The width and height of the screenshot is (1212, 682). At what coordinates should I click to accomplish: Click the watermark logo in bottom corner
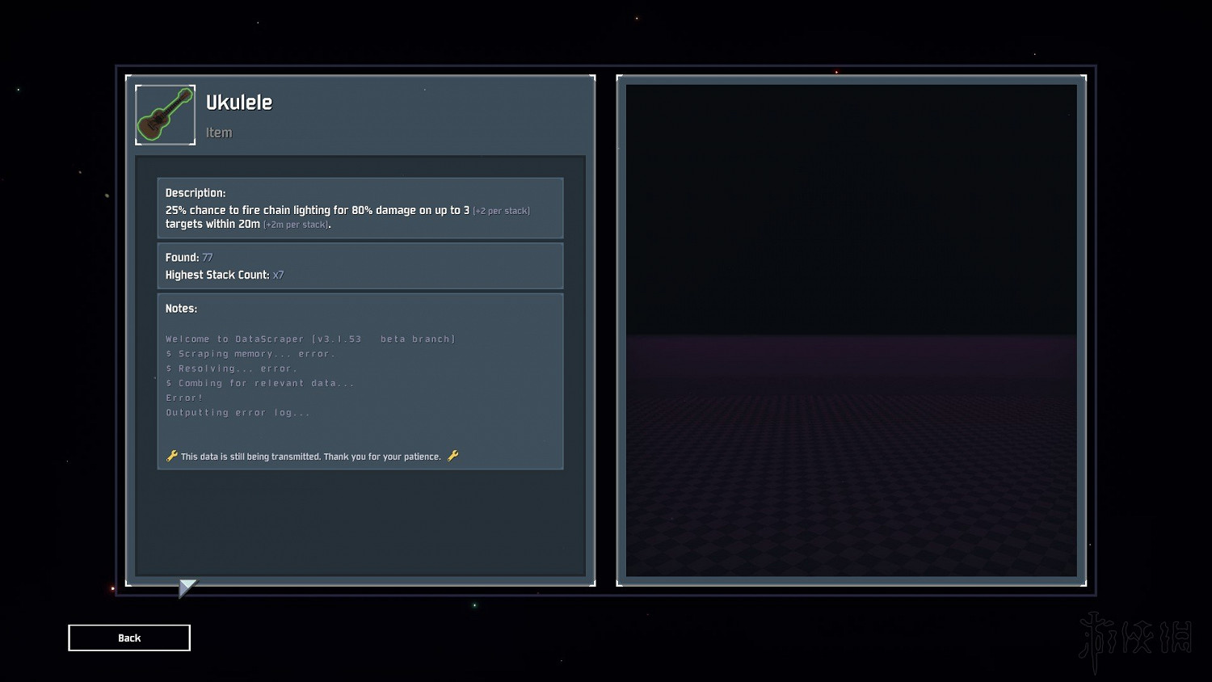tap(1136, 638)
